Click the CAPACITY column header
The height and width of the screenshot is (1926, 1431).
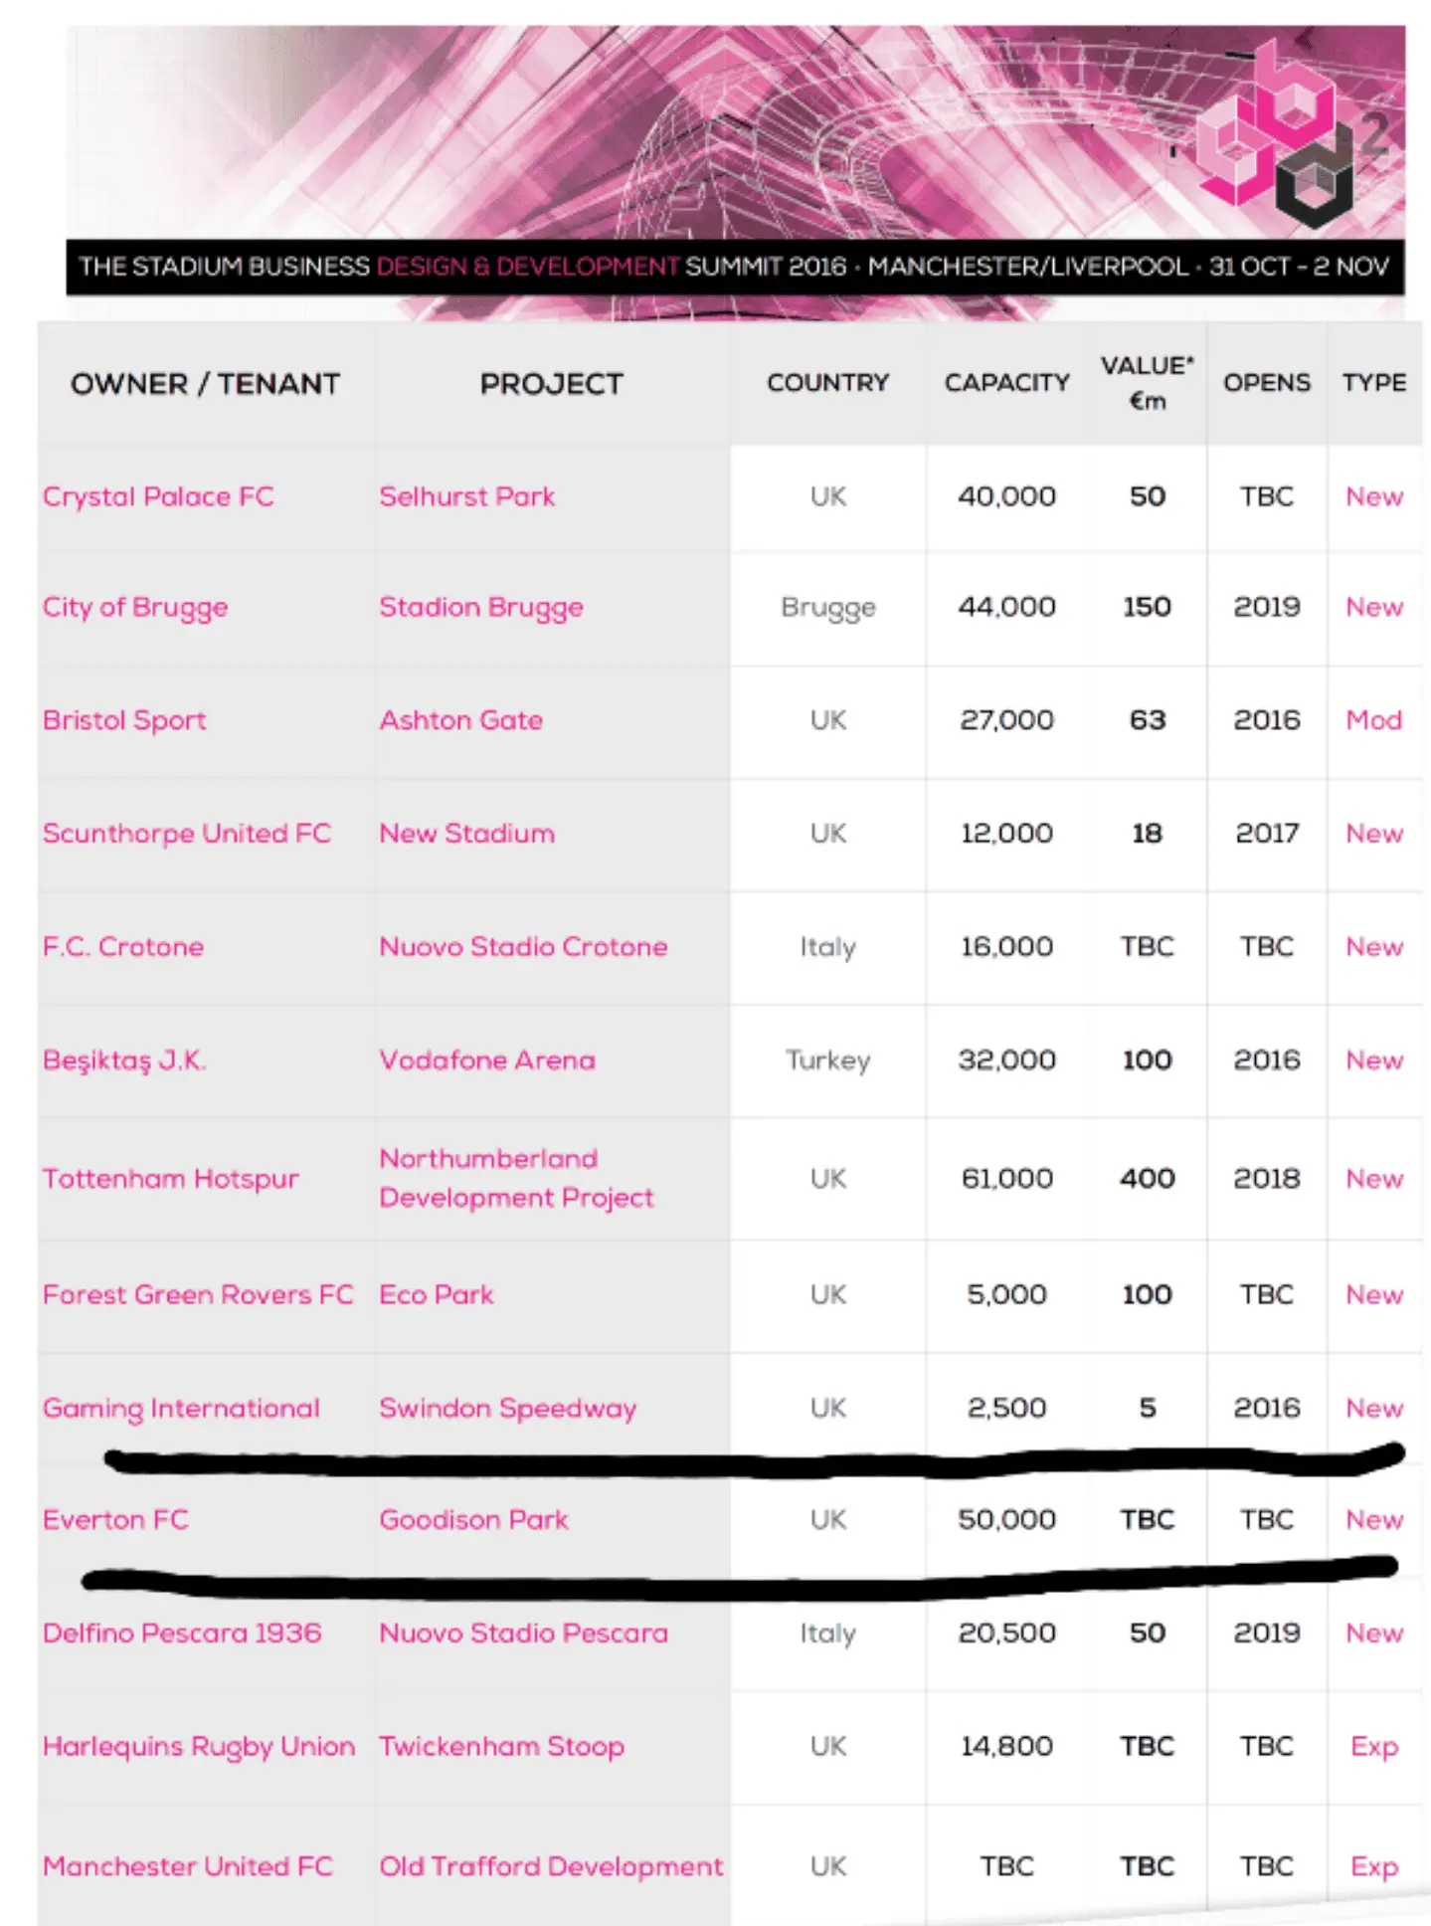(1006, 383)
